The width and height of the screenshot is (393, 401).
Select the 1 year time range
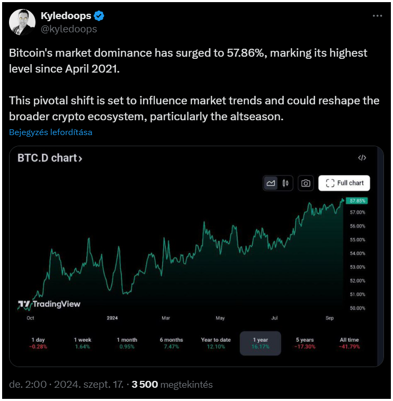[260, 343]
